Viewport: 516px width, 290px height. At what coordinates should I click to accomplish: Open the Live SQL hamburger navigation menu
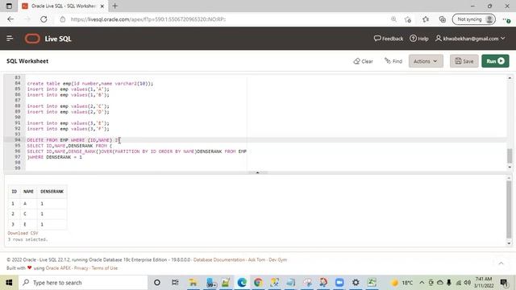click(x=10, y=39)
